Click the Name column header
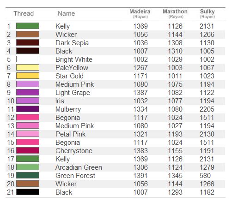The height and width of the screenshot is (202, 231). click(67, 13)
